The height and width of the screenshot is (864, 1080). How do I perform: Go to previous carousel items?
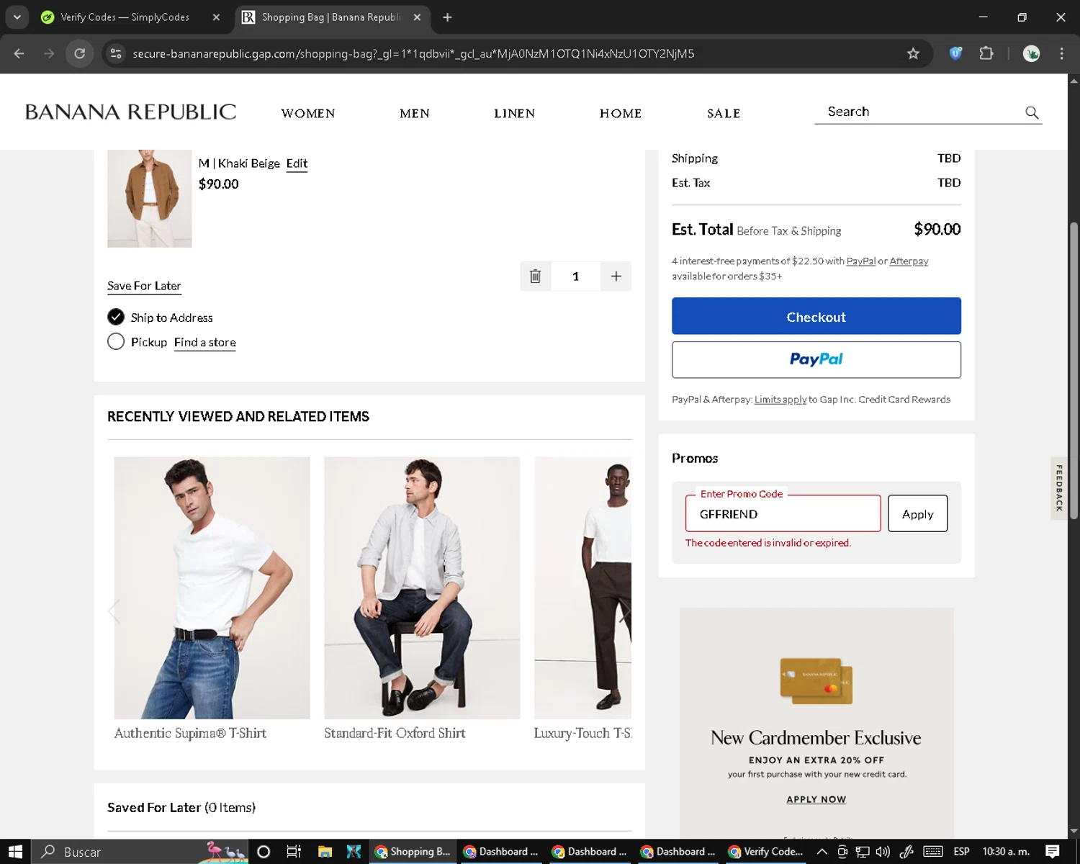coord(114,612)
